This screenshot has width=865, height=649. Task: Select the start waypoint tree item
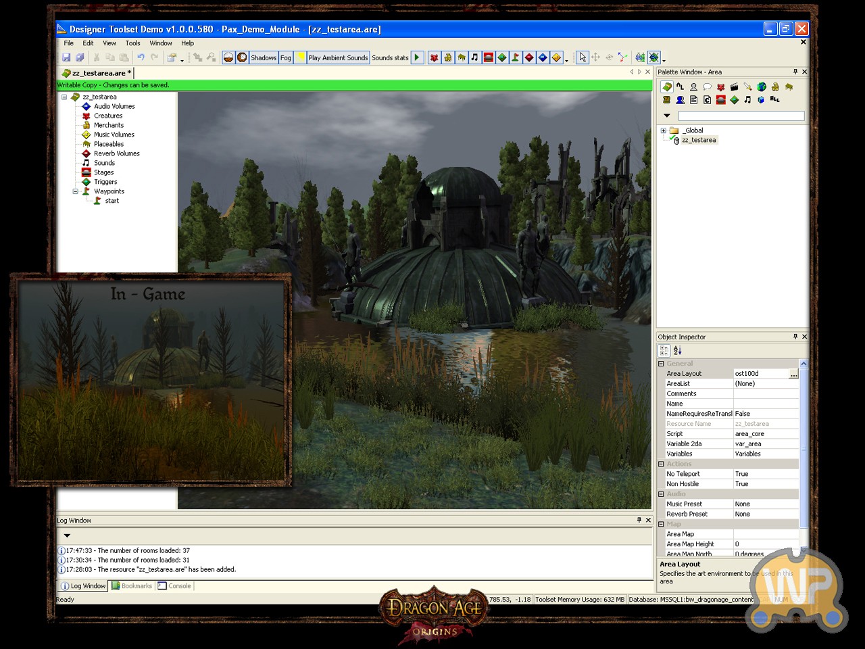[112, 201]
